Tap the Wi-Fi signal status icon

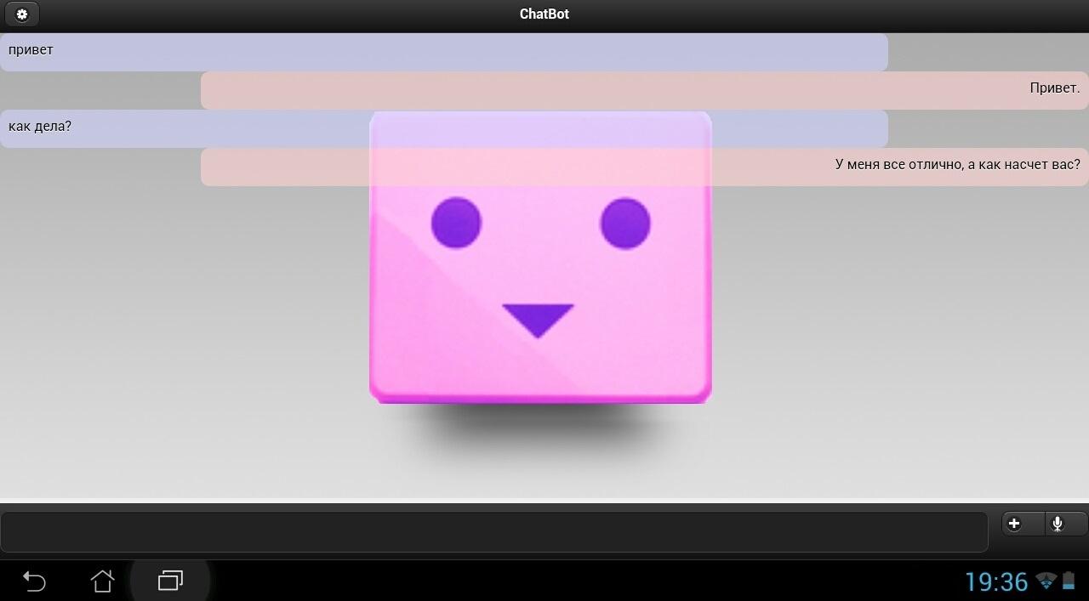click(1046, 581)
